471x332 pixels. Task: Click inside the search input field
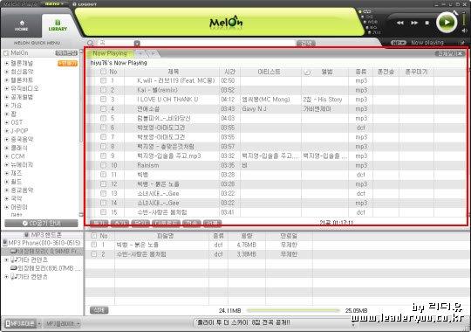[197, 43]
